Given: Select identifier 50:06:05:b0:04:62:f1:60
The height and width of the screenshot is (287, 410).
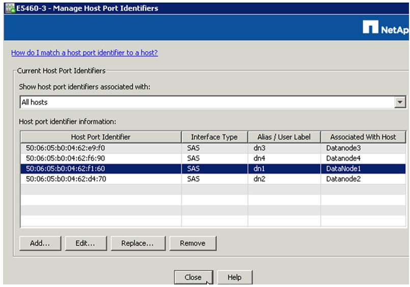Looking at the screenshot, I should [65, 169].
